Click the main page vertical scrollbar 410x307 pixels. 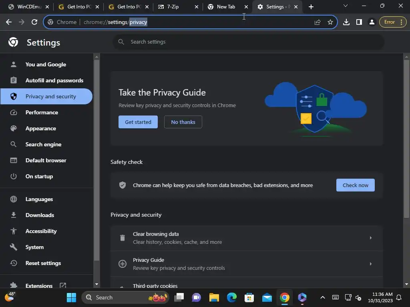[406, 139]
